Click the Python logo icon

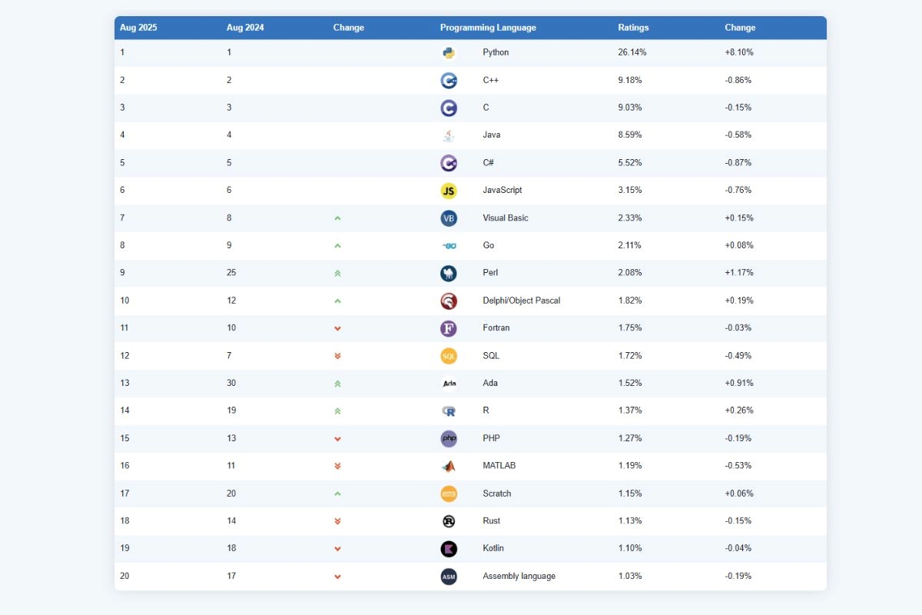449,53
